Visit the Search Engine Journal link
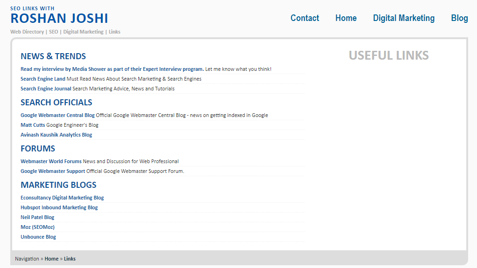Viewport: 477px width, 268px height. [x=46, y=89]
